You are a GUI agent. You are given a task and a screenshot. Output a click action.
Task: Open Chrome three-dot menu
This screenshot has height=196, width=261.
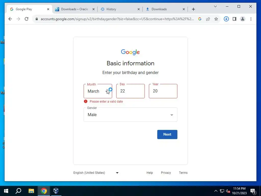(251, 19)
